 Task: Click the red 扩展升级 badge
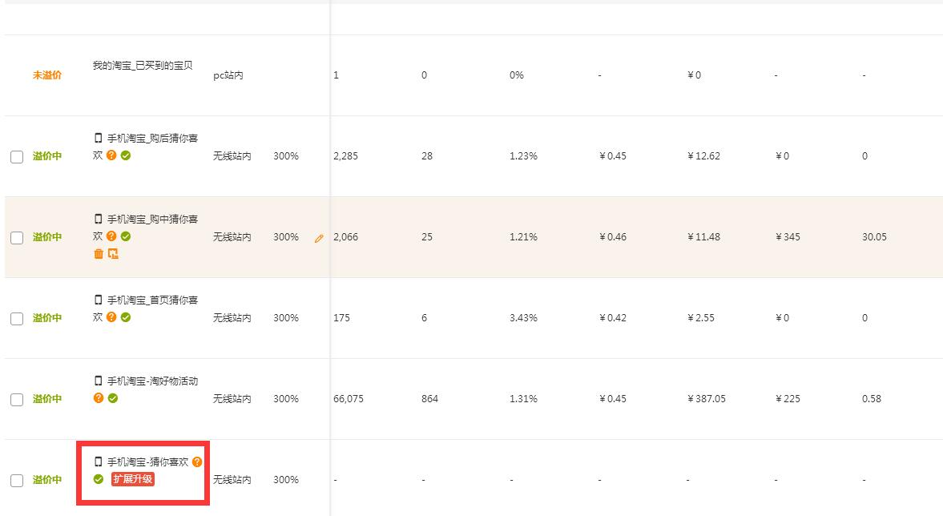coord(132,479)
